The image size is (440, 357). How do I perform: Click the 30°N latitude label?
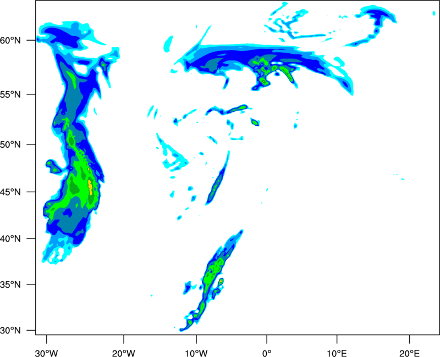[x=10, y=331]
